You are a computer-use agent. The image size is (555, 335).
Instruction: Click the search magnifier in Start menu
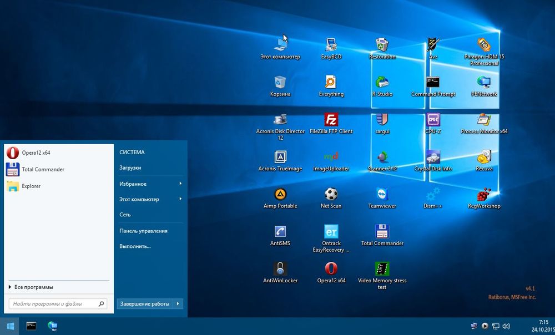tap(101, 303)
